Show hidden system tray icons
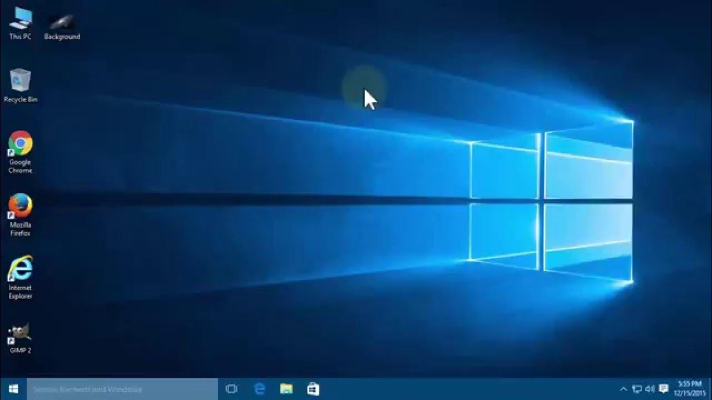The height and width of the screenshot is (400, 712). 624,389
